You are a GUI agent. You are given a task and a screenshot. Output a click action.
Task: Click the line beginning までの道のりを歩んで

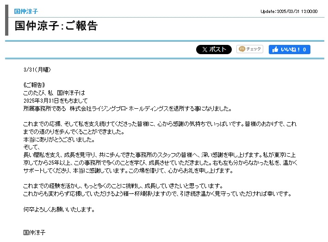tap(74, 132)
